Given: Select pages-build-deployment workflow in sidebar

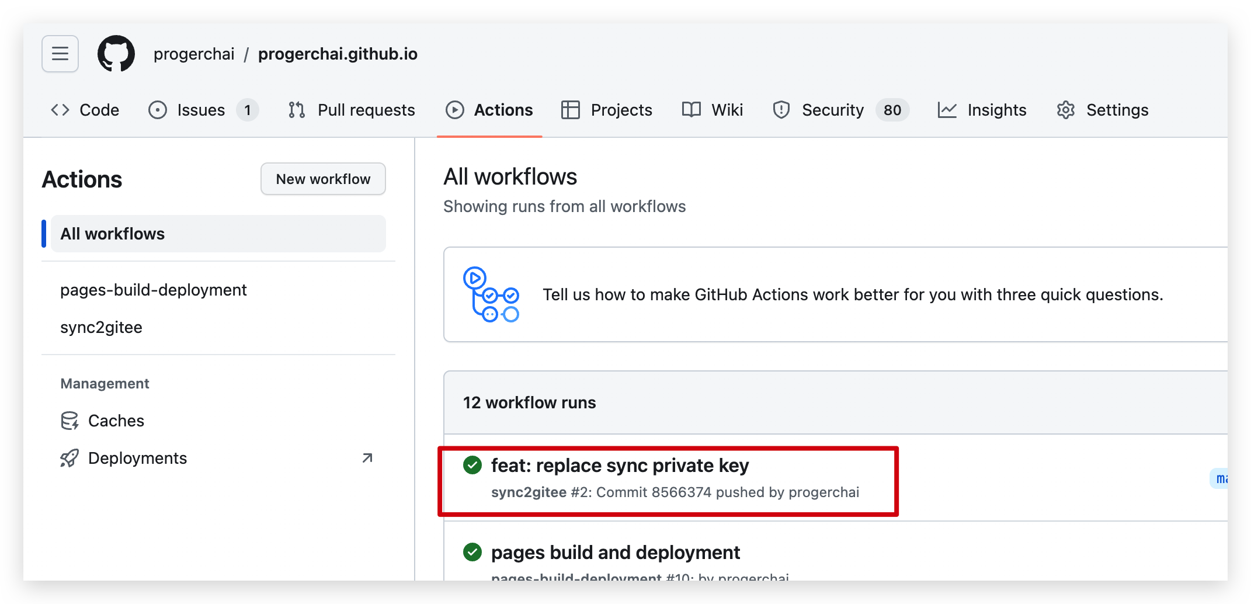Looking at the screenshot, I should (154, 290).
